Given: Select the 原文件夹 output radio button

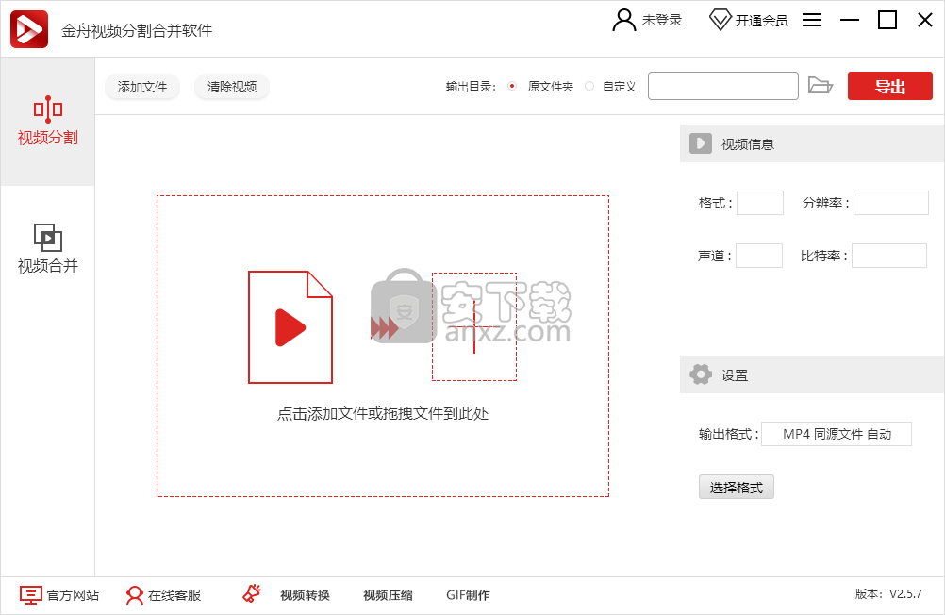Looking at the screenshot, I should click(x=512, y=86).
